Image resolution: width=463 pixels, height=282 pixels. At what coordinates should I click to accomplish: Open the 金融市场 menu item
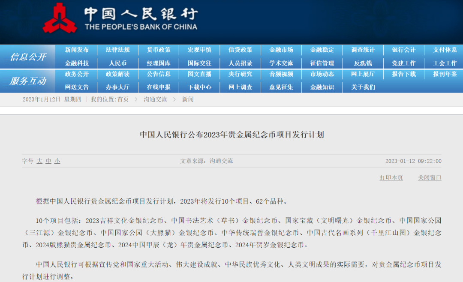(x=281, y=50)
